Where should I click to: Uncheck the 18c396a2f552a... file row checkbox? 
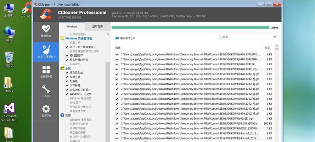(x=117, y=124)
